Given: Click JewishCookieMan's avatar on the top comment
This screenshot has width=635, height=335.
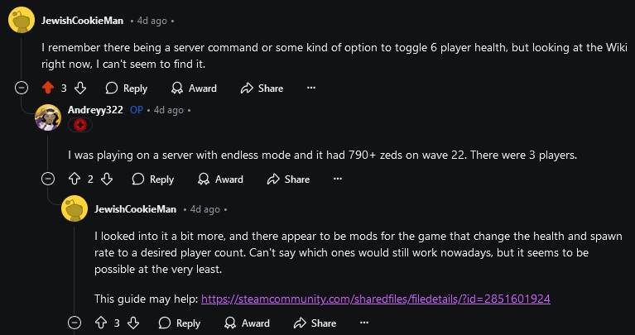Looking at the screenshot, I should [x=22, y=19].
